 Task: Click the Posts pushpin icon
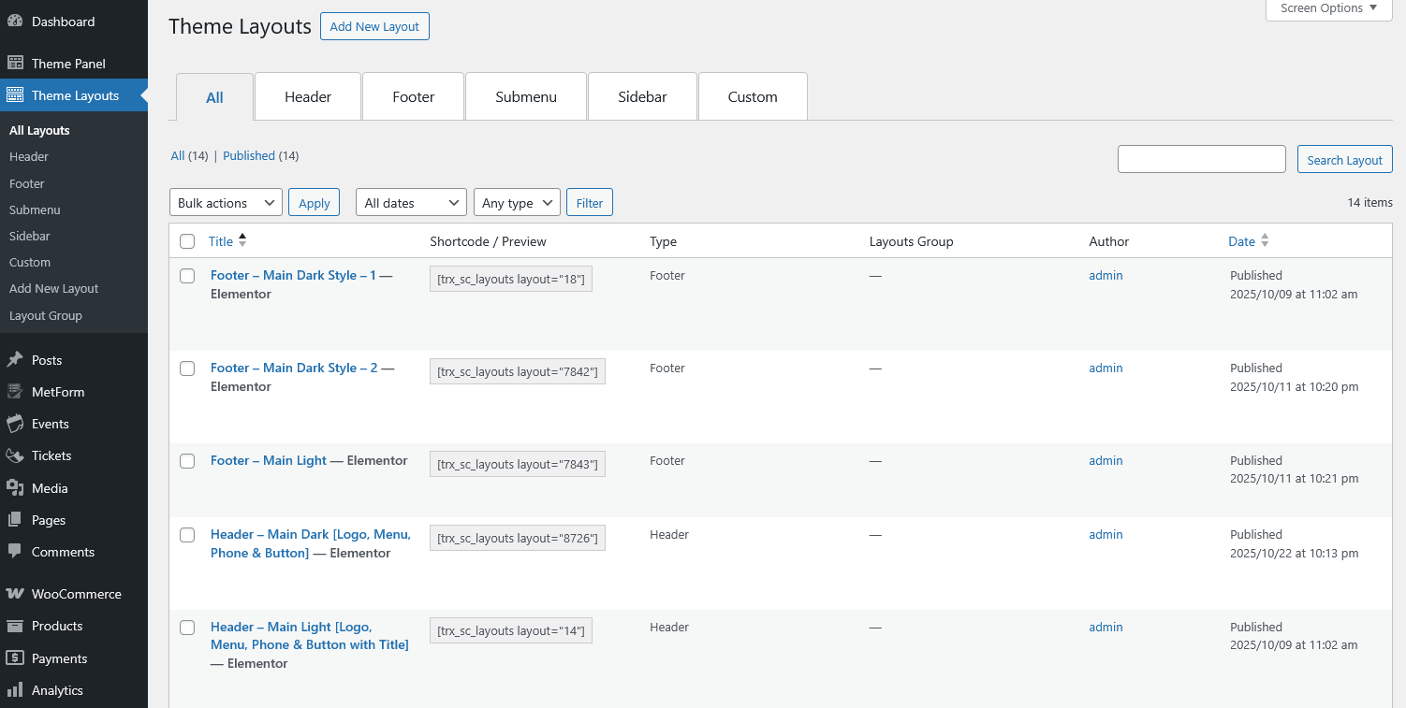point(15,360)
